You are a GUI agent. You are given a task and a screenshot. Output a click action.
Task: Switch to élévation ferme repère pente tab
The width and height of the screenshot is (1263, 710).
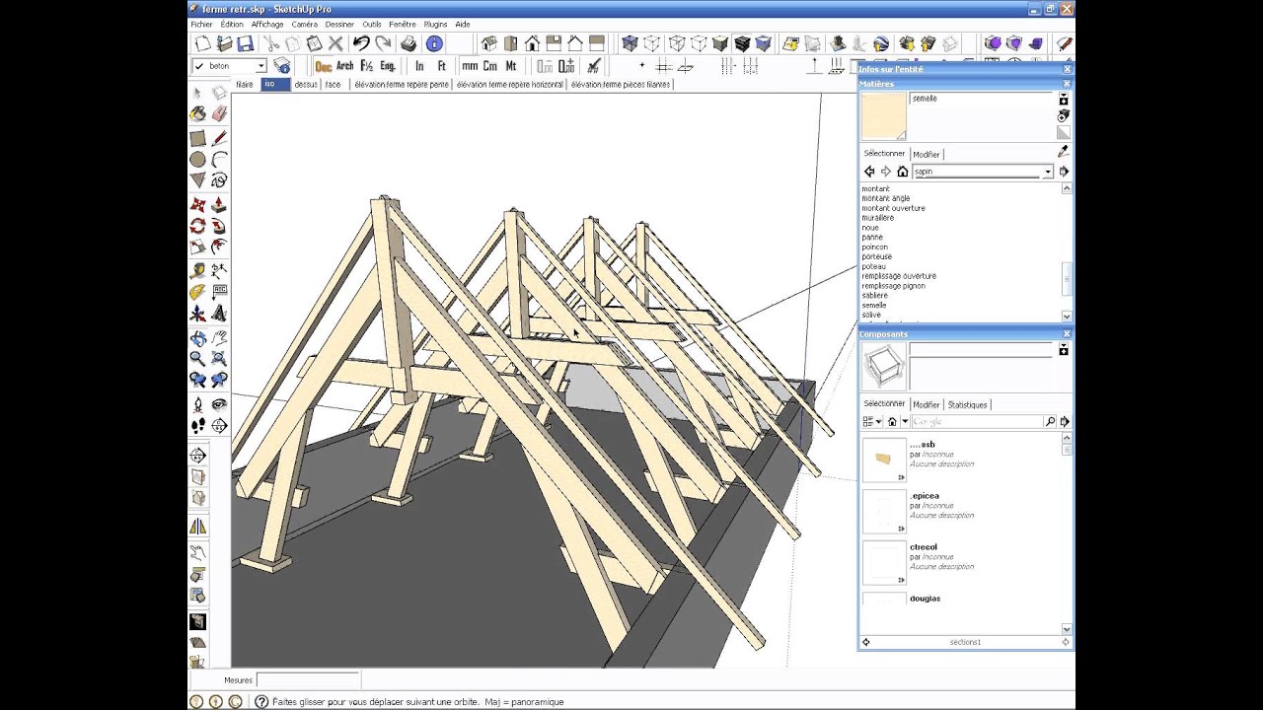pyautogui.click(x=402, y=85)
